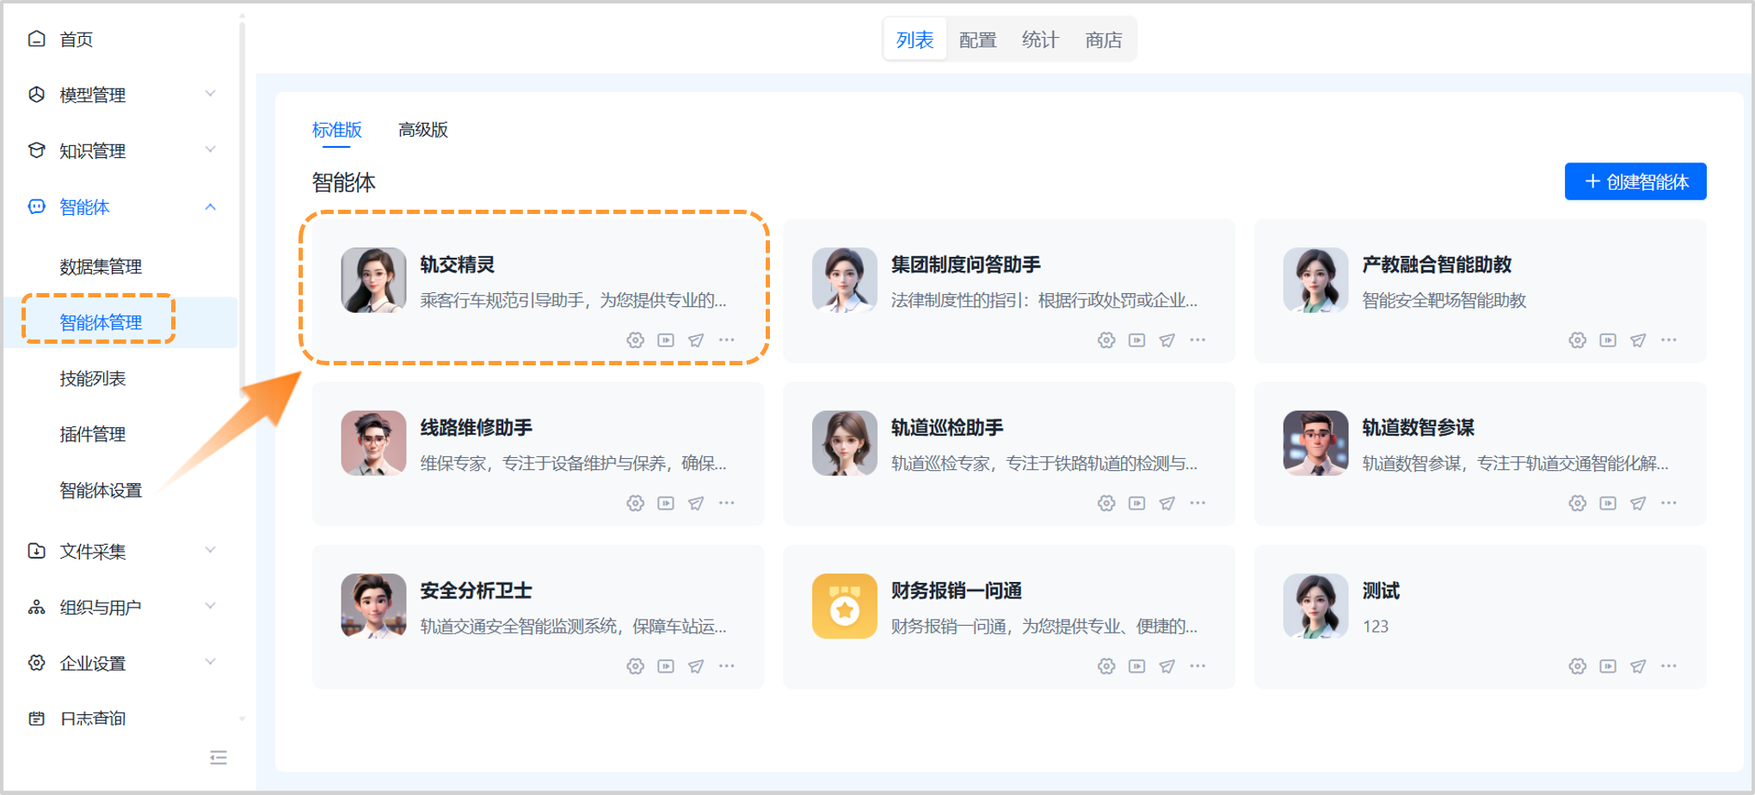Image resolution: width=1755 pixels, height=795 pixels.
Task: Click the 安全分析卫士 avatar thumbnail
Action: click(x=373, y=607)
